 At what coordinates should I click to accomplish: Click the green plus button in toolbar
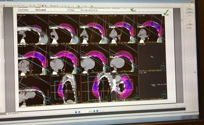[x=92, y=6]
